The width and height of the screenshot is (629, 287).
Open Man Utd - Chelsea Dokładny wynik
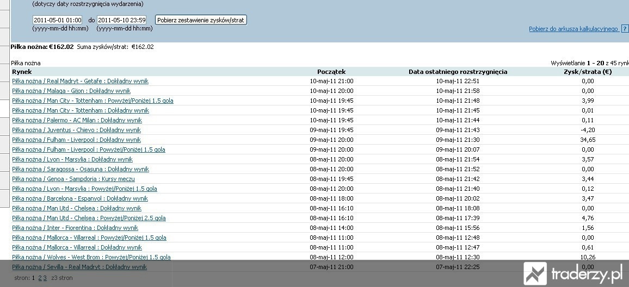[x=77, y=208]
